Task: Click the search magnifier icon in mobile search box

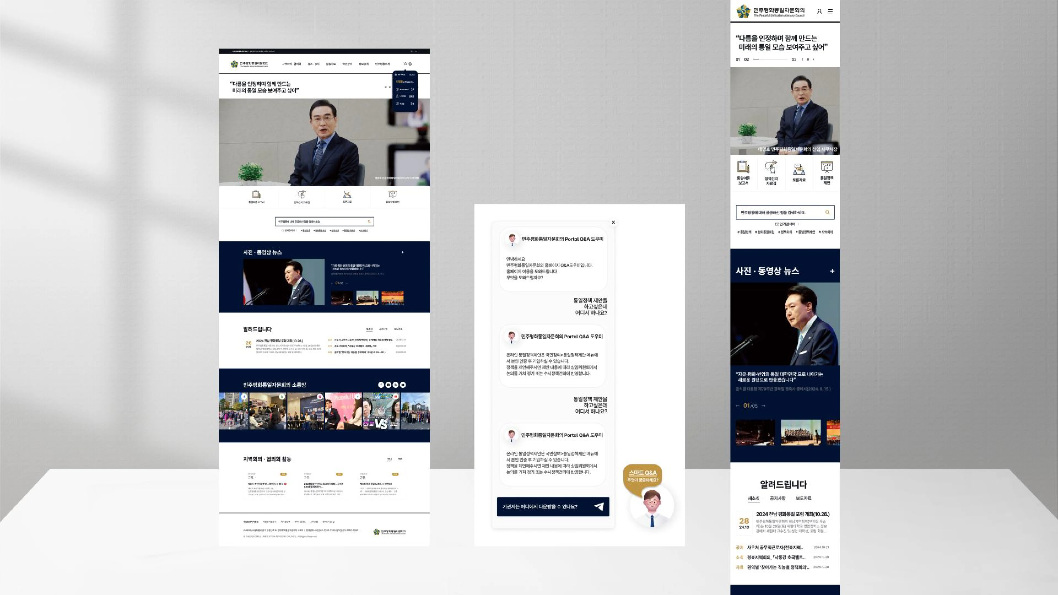Action: (x=827, y=212)
